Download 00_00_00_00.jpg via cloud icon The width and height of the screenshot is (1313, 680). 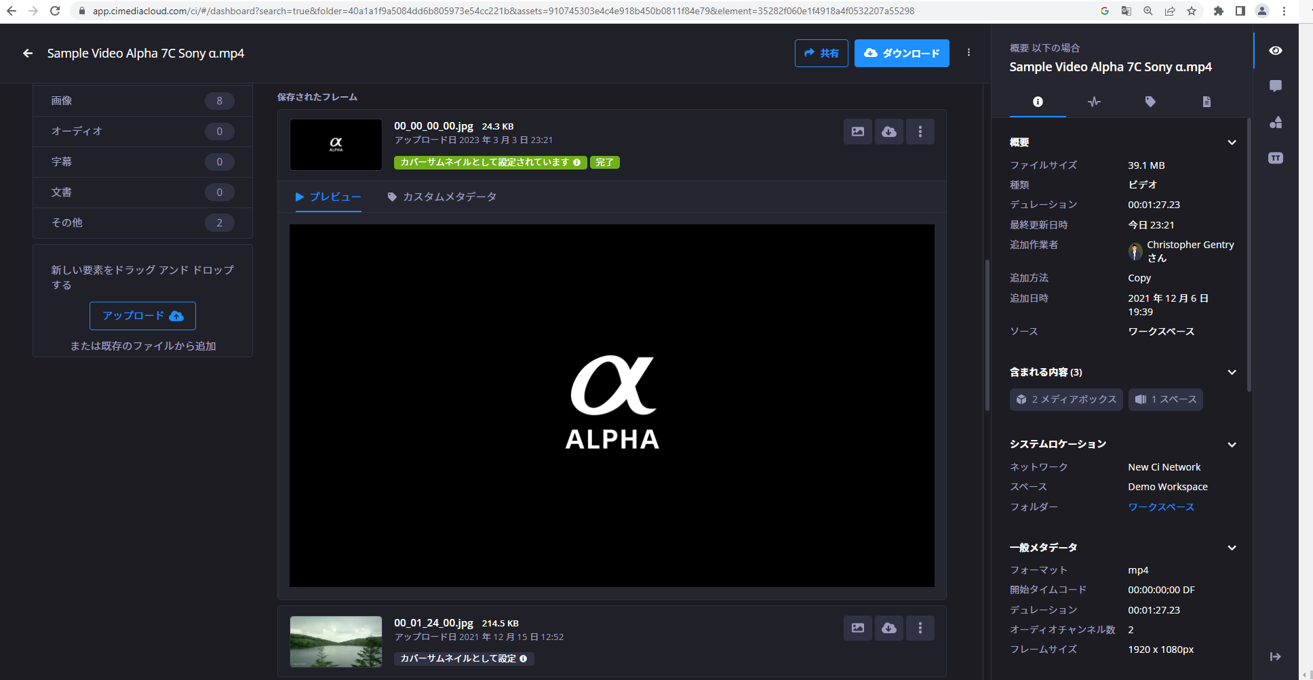click(889, 132)
